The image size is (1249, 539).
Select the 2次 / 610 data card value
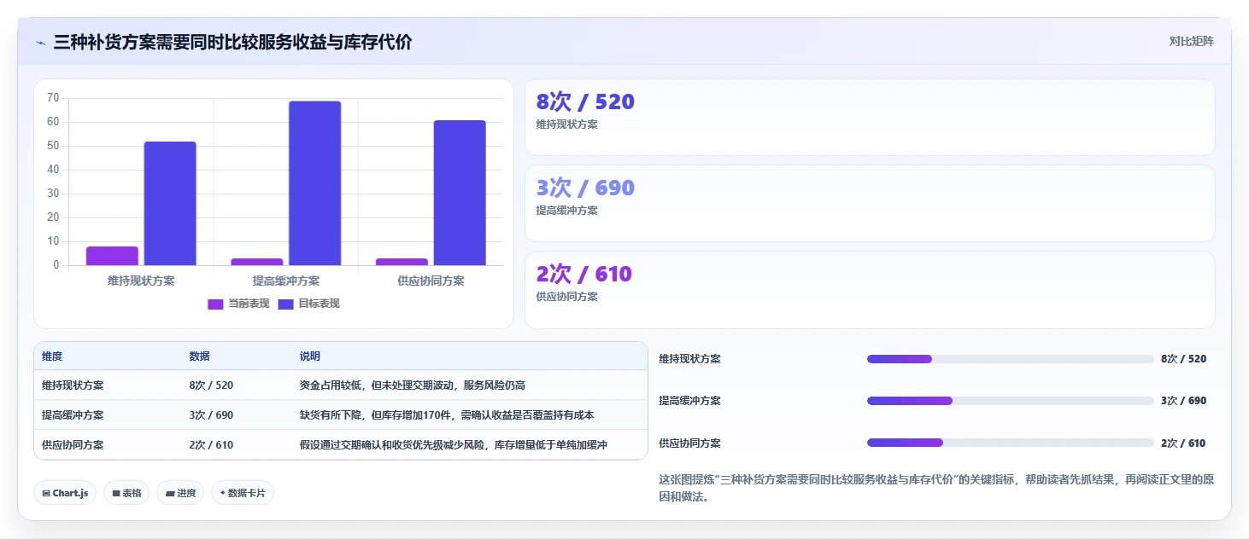[583, 274]
